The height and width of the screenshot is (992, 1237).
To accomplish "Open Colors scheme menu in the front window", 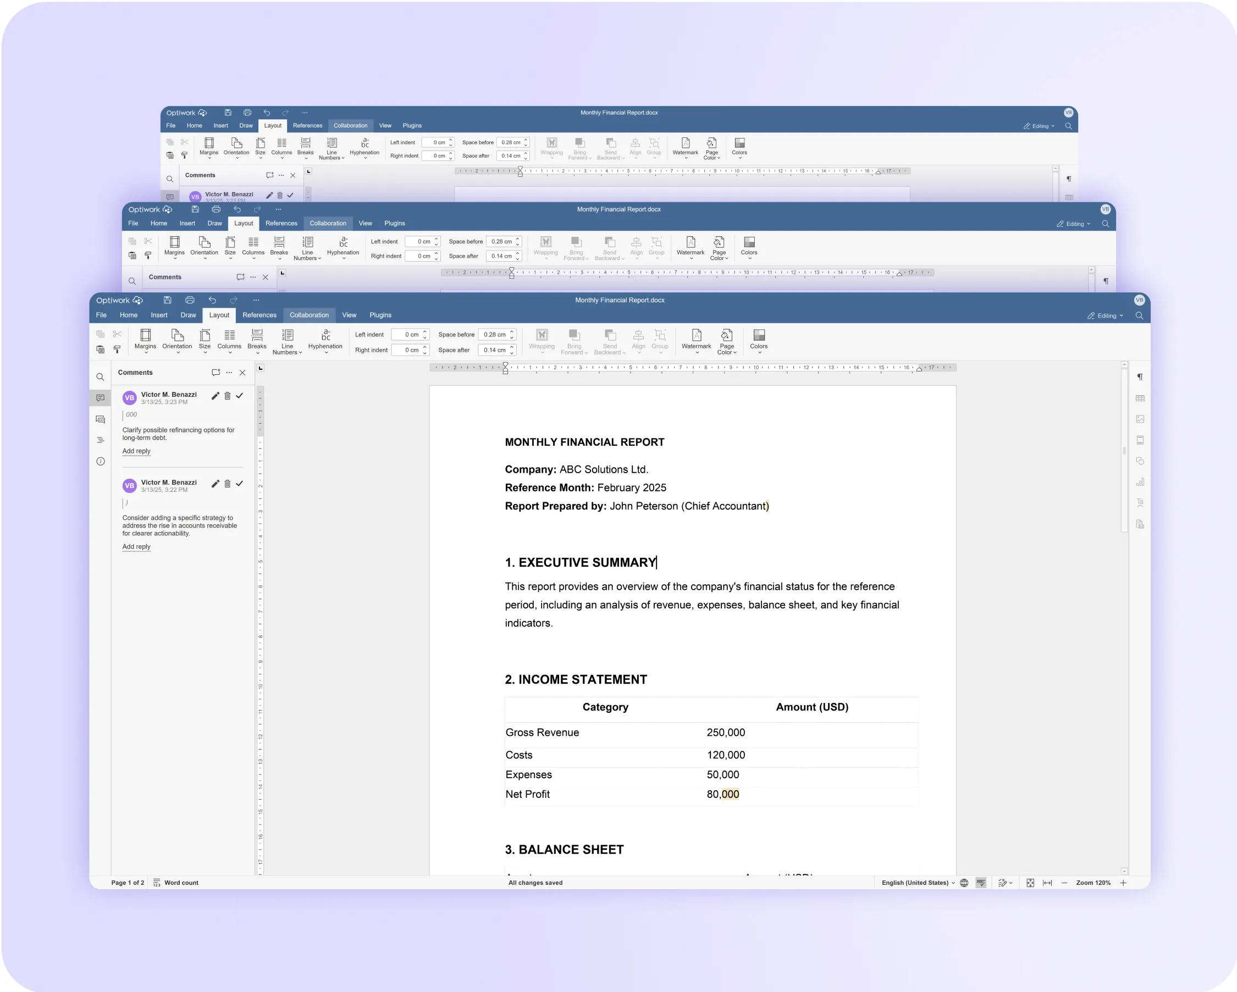I will click(759, 341).
